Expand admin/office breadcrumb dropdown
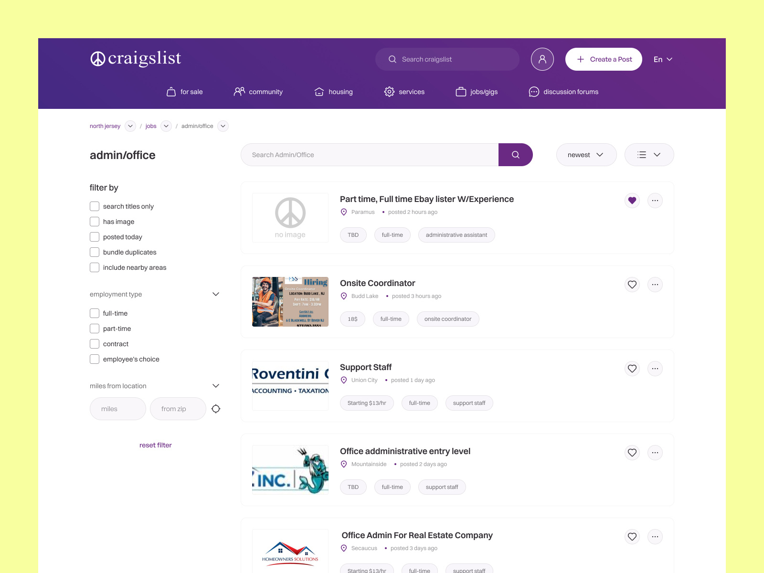This screenshot has width=764, height=573. pos(223,126)
